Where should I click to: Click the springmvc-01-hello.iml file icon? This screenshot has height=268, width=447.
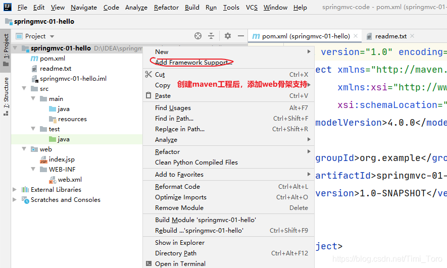pyautogui.click(x=34, y=79)
